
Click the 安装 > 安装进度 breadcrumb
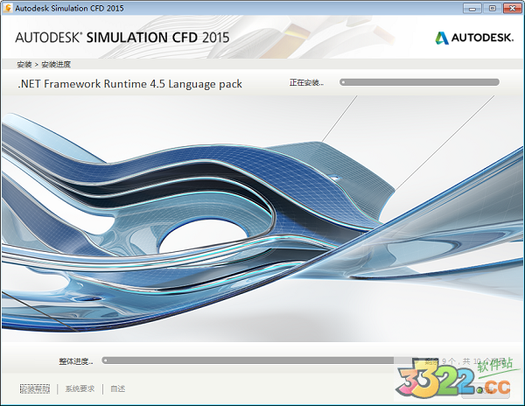click(x=44, y=64)
